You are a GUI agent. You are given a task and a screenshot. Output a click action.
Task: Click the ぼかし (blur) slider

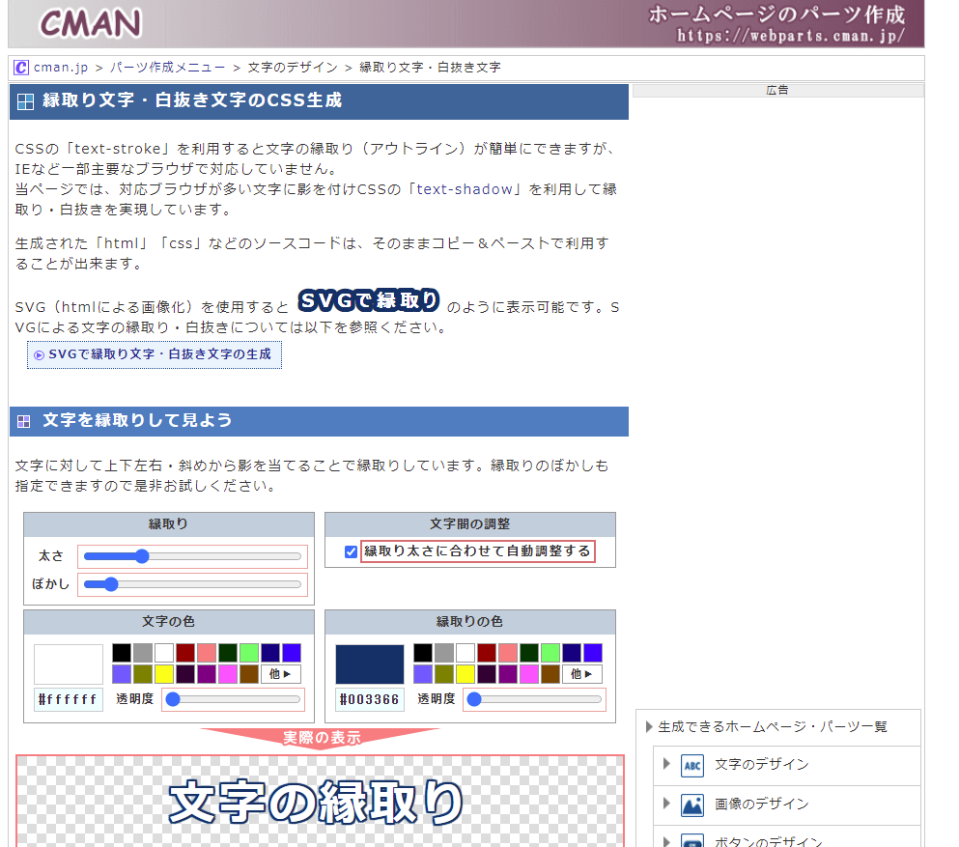pyautogui.click(x=192, y=584)
